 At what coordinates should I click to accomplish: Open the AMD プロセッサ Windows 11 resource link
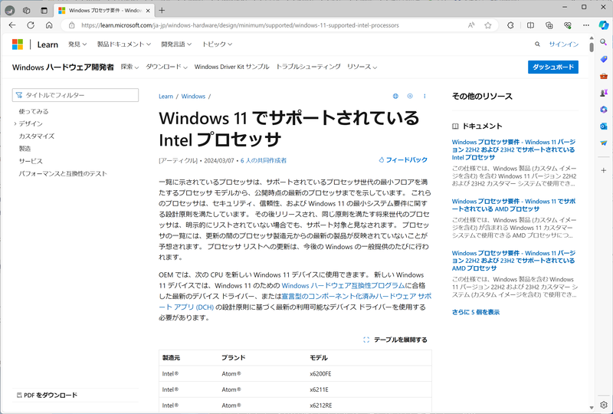(513, 205)
